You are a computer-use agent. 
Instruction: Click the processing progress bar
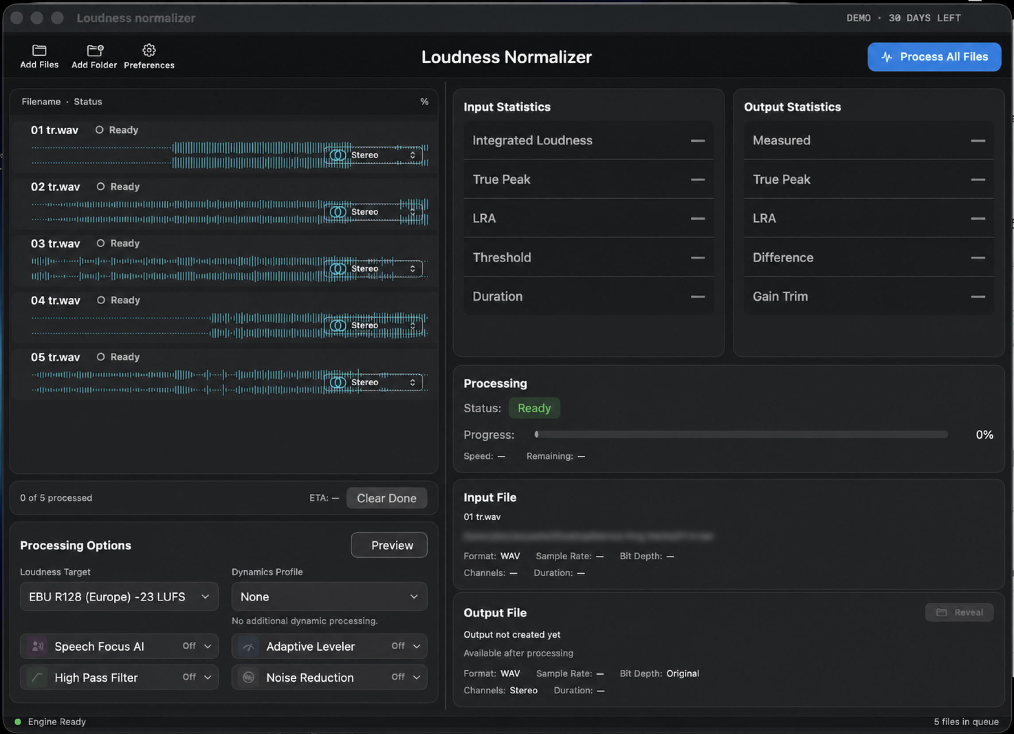[x=741, y=434]
